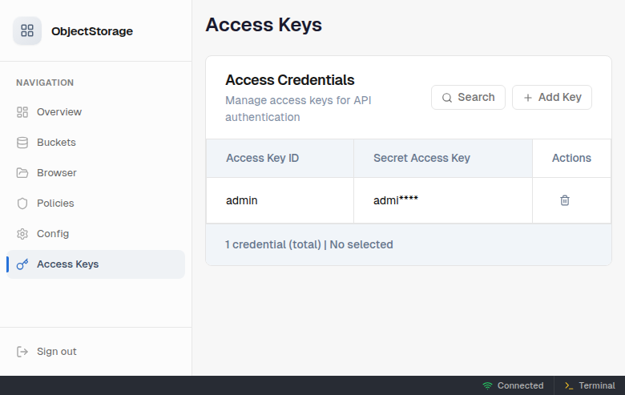
Task: Click the Policies shield icon
Action: [22, 204]
